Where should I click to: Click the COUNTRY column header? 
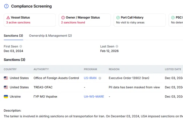click(10, 69)
